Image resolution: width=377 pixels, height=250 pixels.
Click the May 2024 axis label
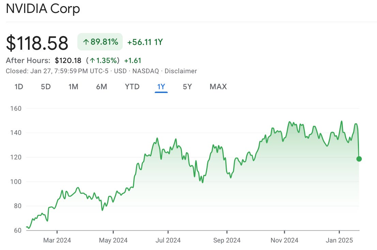(113, 240)
